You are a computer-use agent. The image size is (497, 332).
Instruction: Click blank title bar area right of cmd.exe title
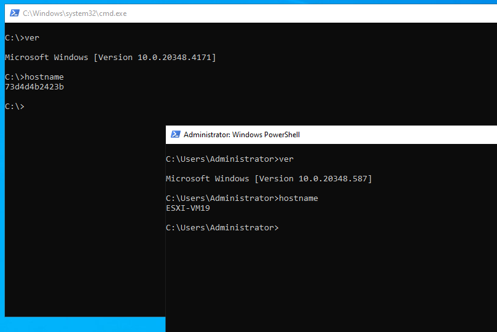pyautogui.click(x=307, y=13)
